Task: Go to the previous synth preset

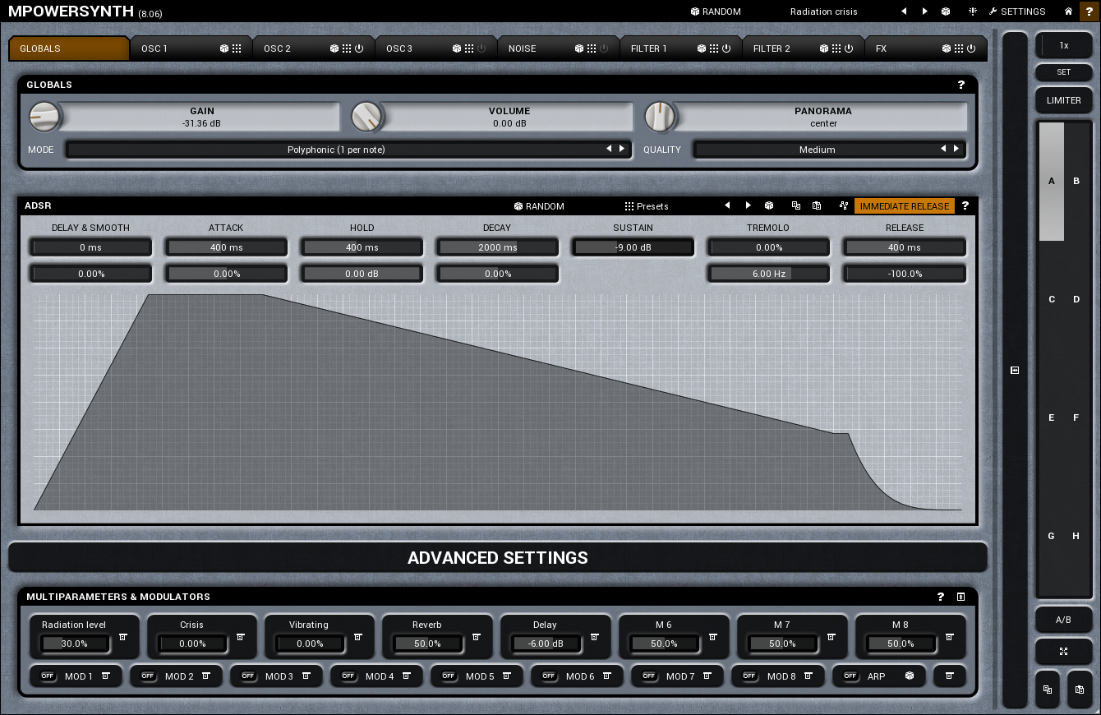Action: pos(904,12)
